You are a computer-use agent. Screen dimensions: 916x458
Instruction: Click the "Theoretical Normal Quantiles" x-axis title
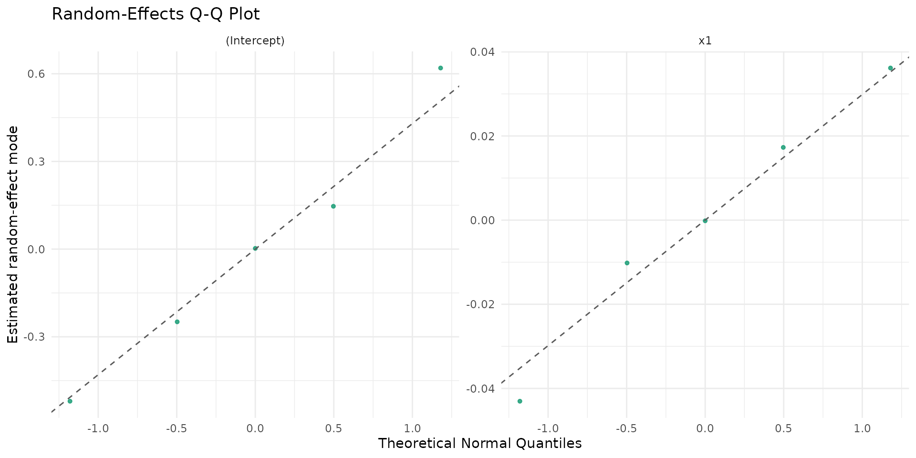[479, 444]
